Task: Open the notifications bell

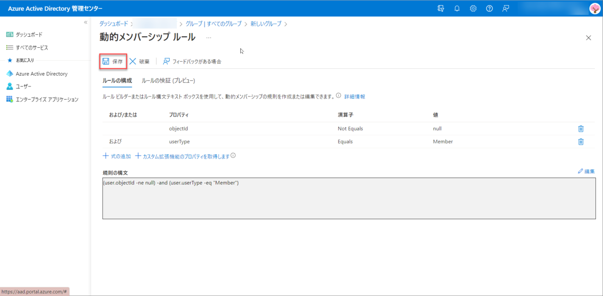Action: (457, 9)
